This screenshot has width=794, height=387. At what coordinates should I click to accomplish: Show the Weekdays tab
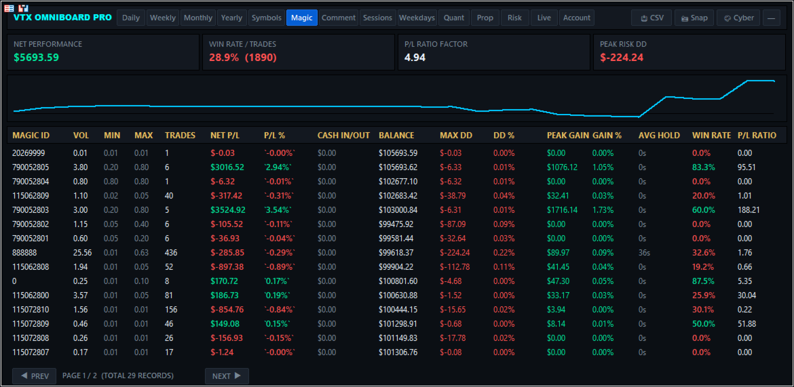coord(417,18)
